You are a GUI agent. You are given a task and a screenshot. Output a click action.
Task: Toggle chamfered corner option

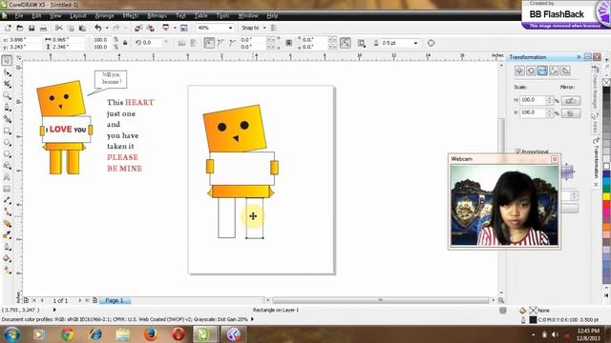[x=233, y=43]
